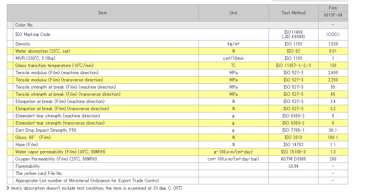Click the UL94 flammability test method cell
This screenshot has width=380, height=195.
pos(294,166)
